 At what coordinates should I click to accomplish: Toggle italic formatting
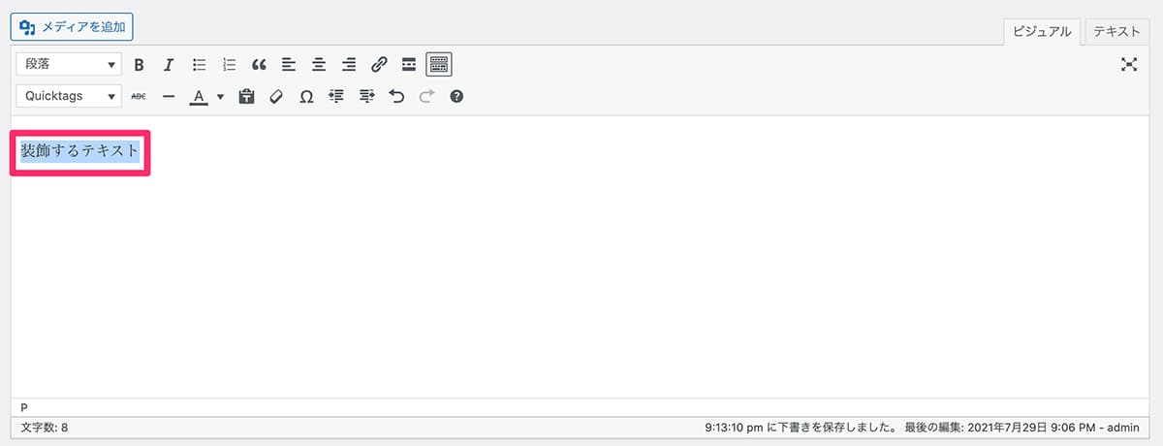[169, 65]
